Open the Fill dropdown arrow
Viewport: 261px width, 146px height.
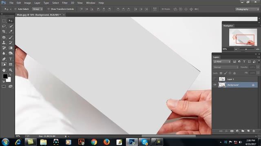pyautogui.click(x=258, y=73)
